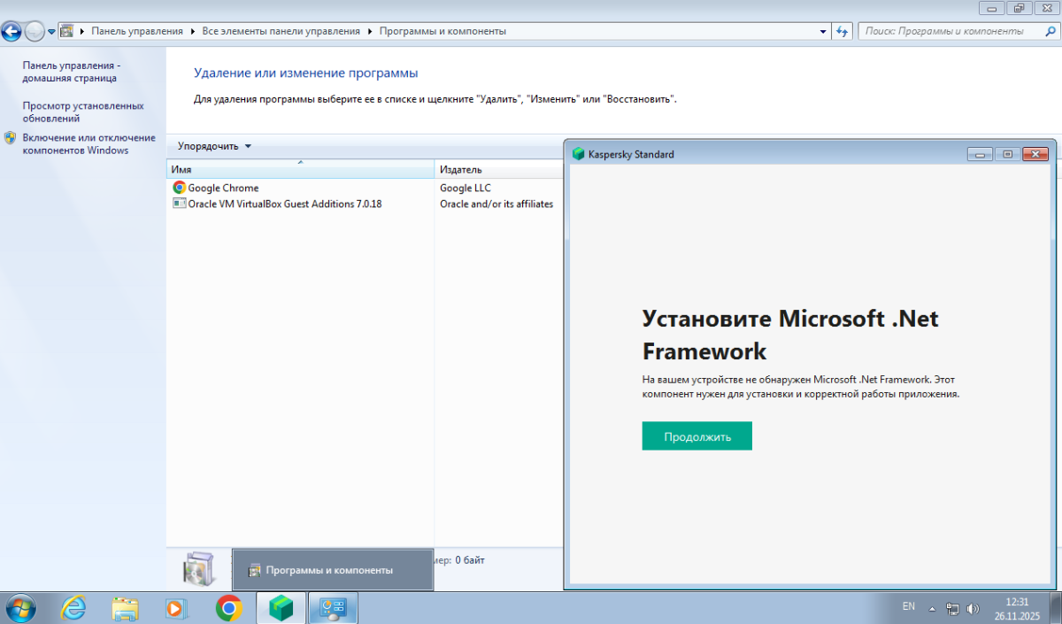
Task: Show hidden tray icons arrow
Action: coord(931,609)
